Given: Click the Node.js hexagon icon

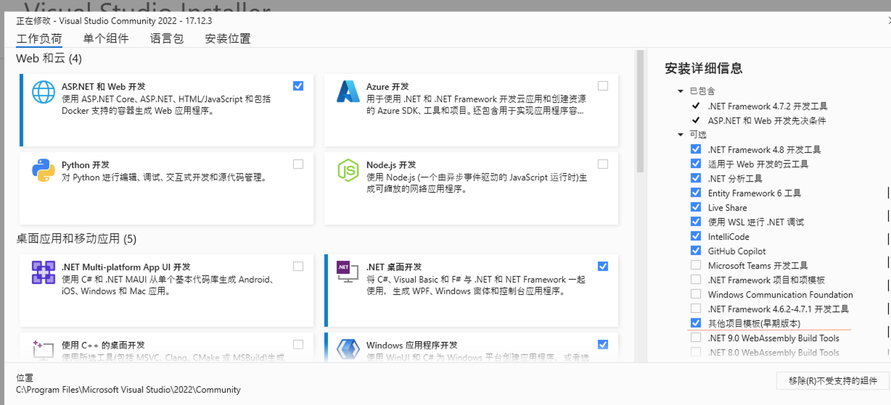Looking at the screenshot, I should [x=348, y=170].
